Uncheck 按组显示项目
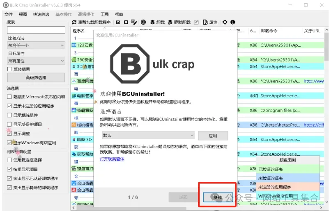This screenshot has height=211, width=329. pos(9,169)
